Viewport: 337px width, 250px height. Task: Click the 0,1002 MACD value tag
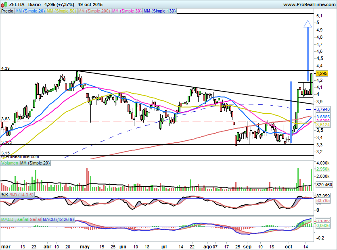tap(323, 221)
